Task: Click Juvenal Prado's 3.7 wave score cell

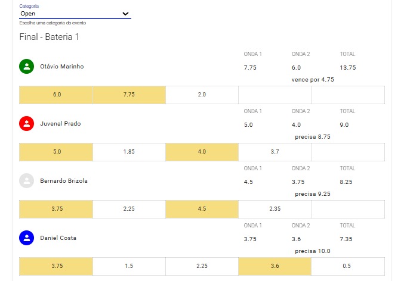Action: 274,152
